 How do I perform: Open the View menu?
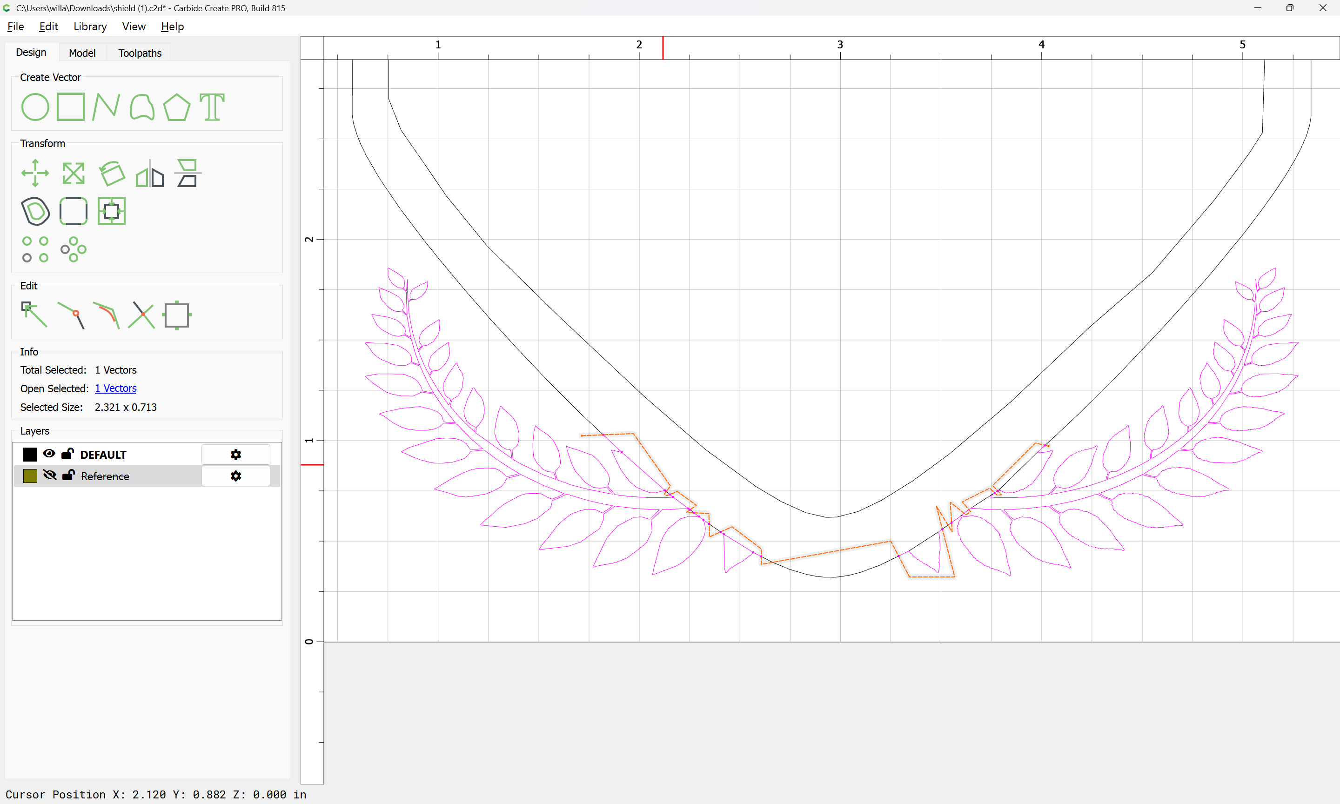[x=134, y=26]
